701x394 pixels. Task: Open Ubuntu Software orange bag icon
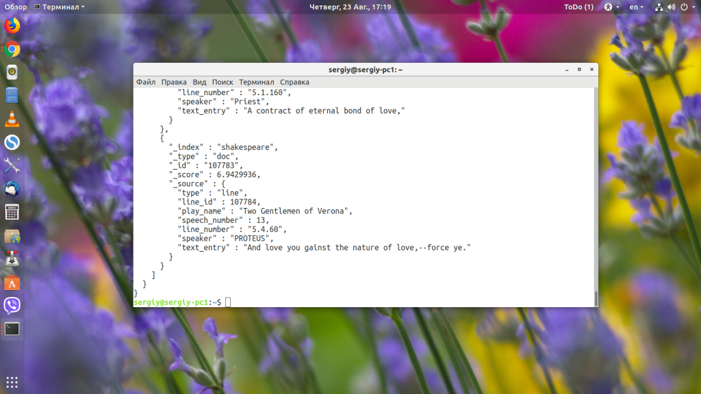12,283
